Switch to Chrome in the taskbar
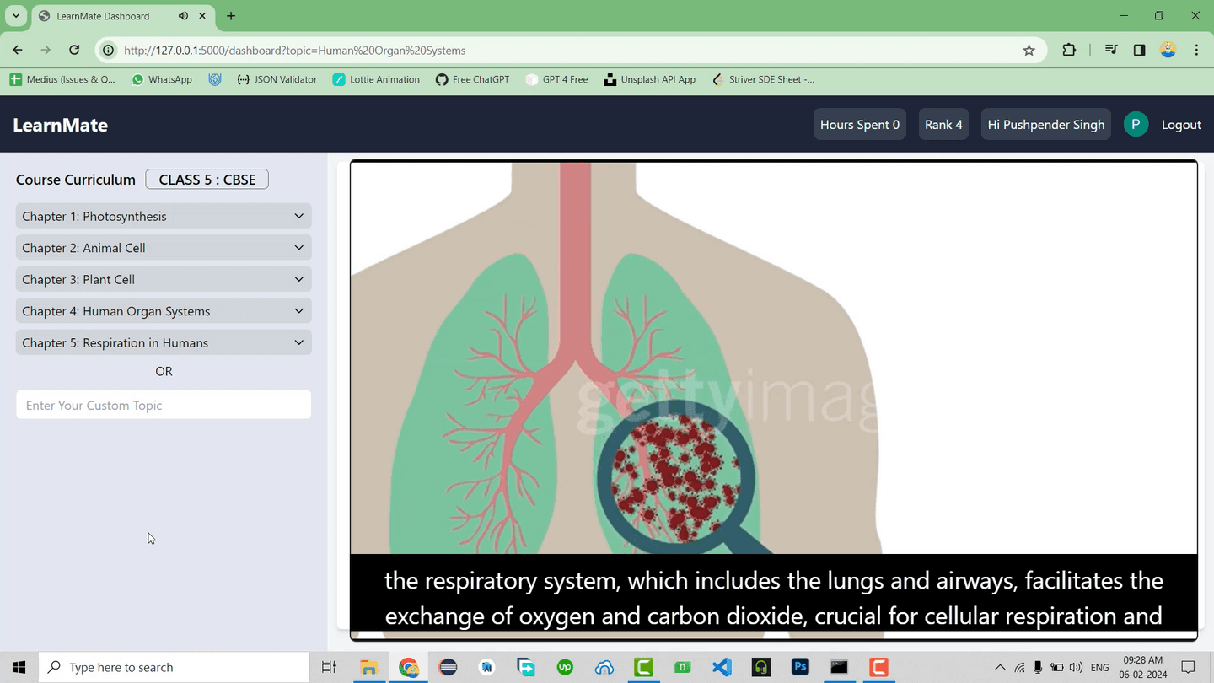The height and width of the screenshot is (683, 1214). pos(409,667)
